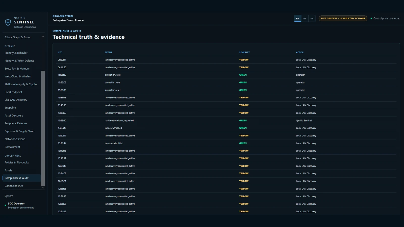Click YELLOW severity in 13:18:17 row
The height and width of the screenshot is (227, 404).
tap(244, 158)
